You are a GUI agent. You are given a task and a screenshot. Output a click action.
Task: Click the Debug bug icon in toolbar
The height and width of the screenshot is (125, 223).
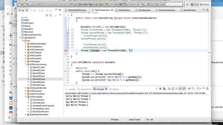click(x=80, y=5)
